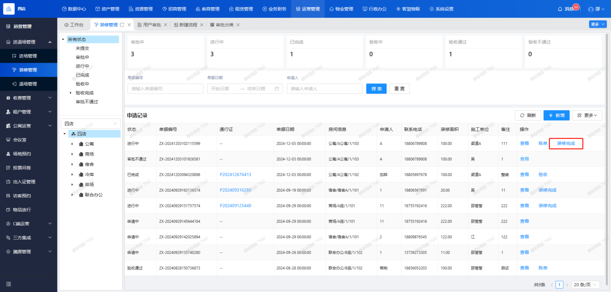This screenshot has height=292, width=611.
Task: Click the 刷新 button
Action: 528,115
